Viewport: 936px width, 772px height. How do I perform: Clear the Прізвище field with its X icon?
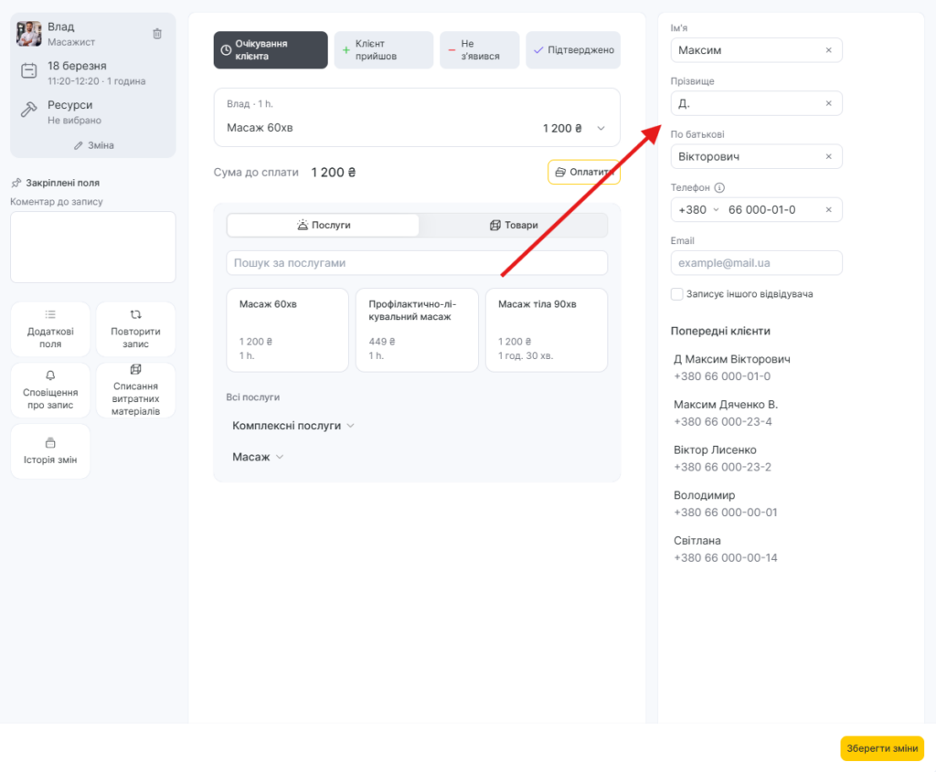pyautogui.click(x=828, y=103)
